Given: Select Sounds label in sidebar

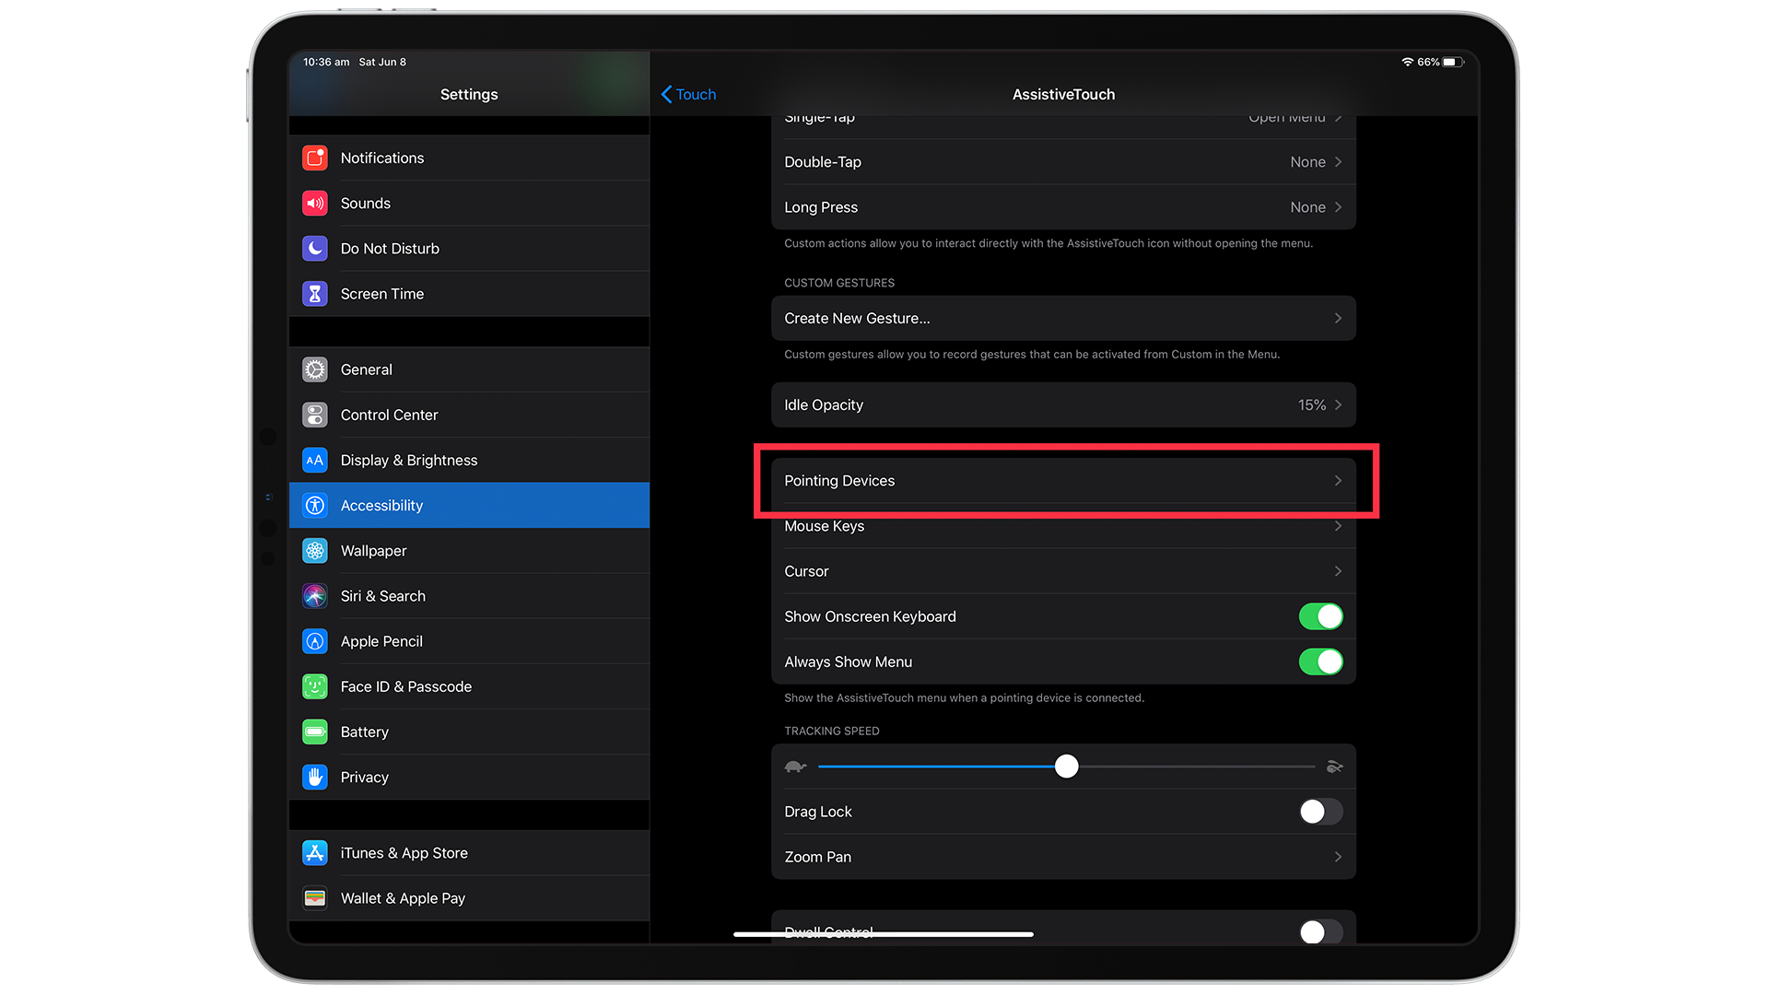Looking at the screenshot, I should click(x=366, y=204).
